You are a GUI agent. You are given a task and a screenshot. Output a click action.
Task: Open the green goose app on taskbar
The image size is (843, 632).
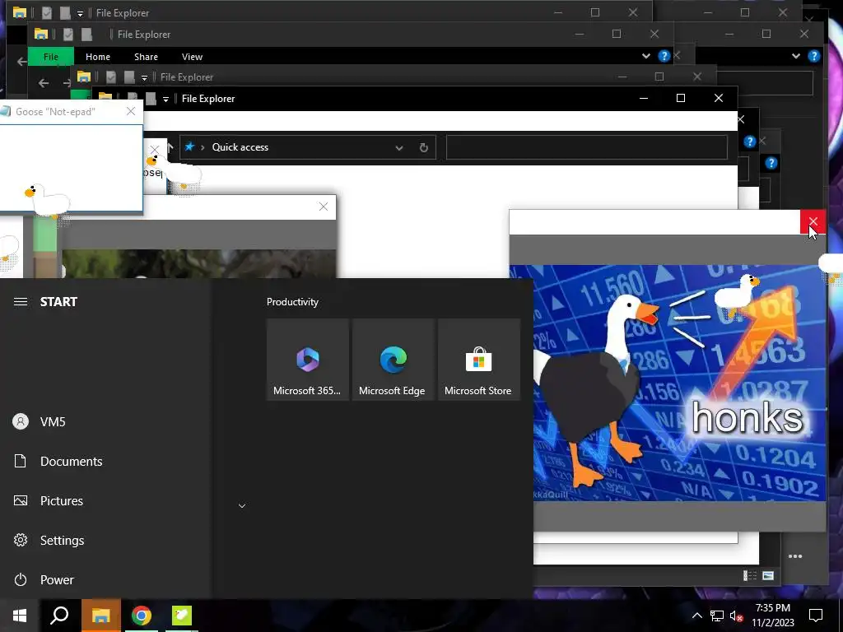[x=182, y=616]
